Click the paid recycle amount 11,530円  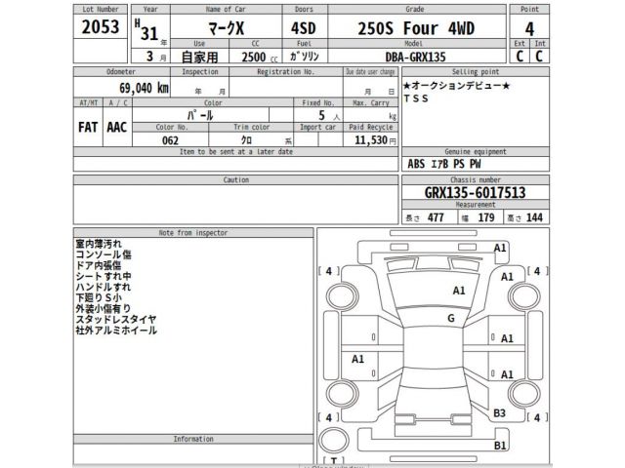375,140
